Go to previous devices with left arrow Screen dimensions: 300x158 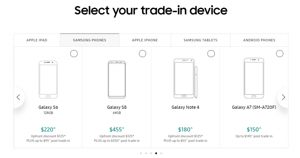tap(19, 97)
